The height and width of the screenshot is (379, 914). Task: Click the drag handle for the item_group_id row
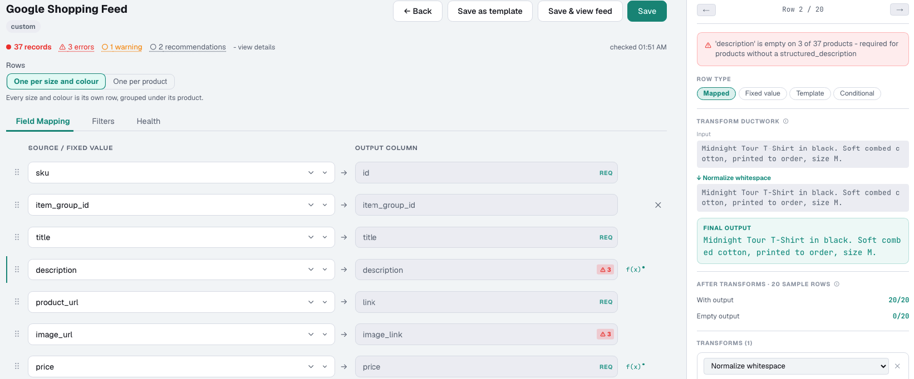coord(17,205)
